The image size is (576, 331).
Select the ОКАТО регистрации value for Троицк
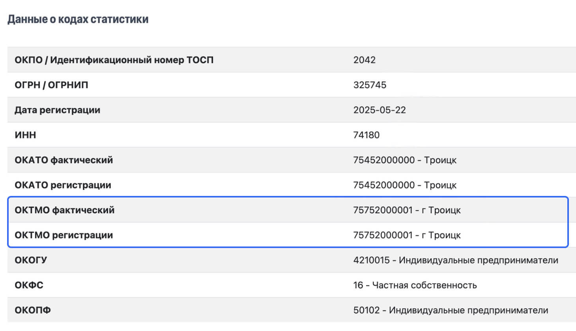click(404, 185)
